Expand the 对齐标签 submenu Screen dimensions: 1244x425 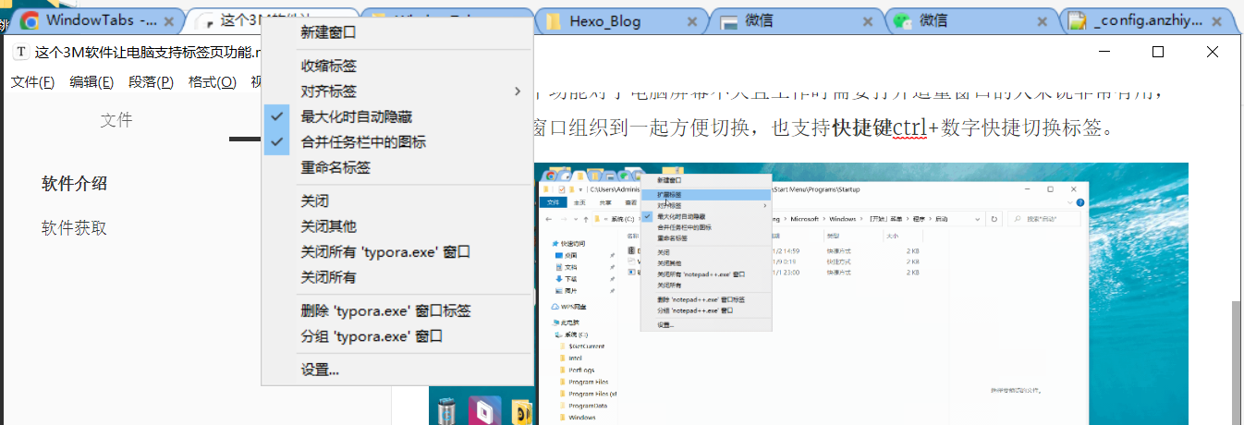[398, 91]
